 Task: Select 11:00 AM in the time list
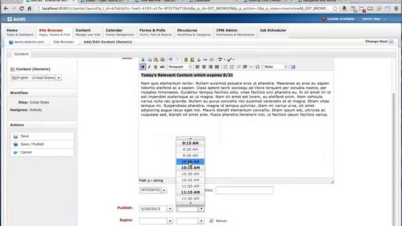[190, 186]
